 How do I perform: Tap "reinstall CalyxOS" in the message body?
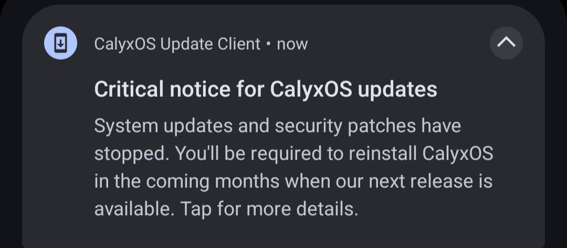(x=421, y=154)
